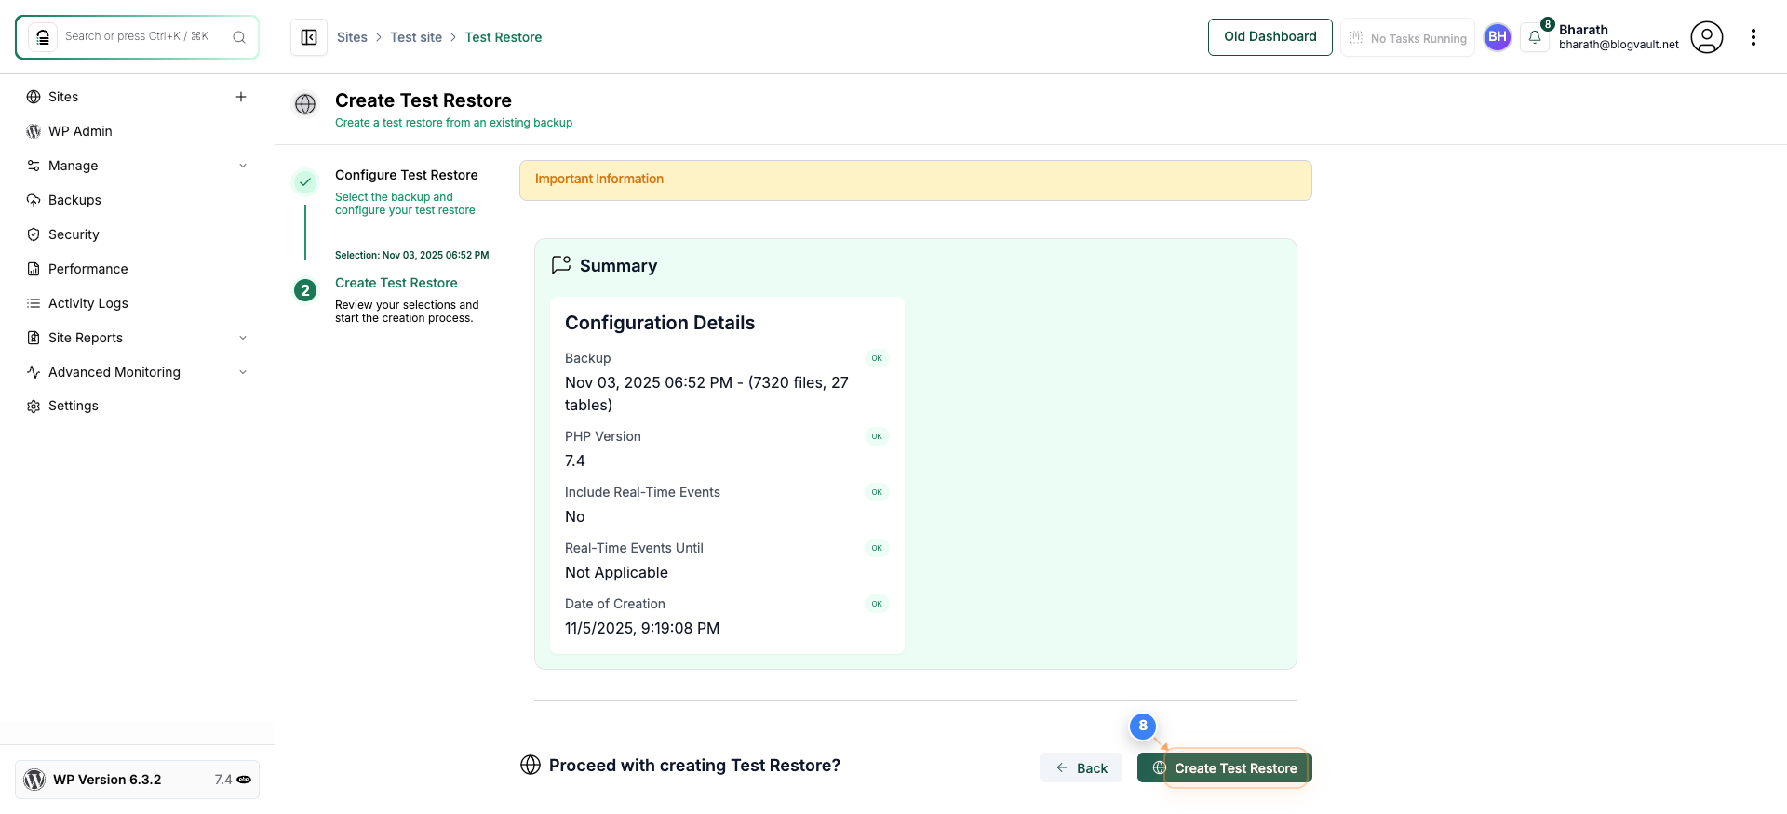Viewport: 1787px width, 814px height.
Task: Toggle the sidebar collapse icon
Action: [309, 37]
